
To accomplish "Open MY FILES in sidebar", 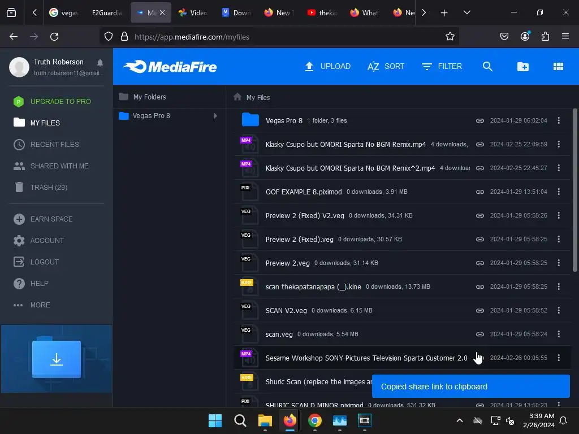I will point(37,123).
